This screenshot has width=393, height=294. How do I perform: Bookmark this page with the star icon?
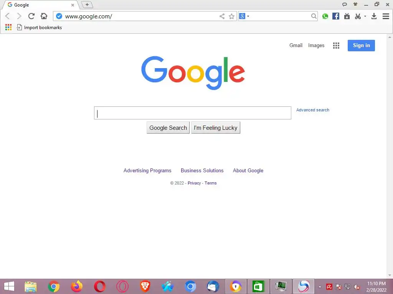pyautogui.click(x=231, y=16)
